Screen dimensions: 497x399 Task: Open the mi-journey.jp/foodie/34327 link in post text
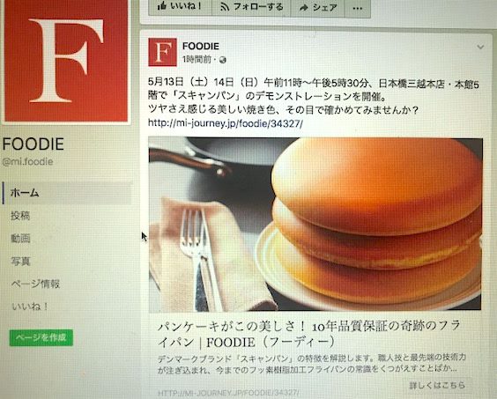click(226, 123)
